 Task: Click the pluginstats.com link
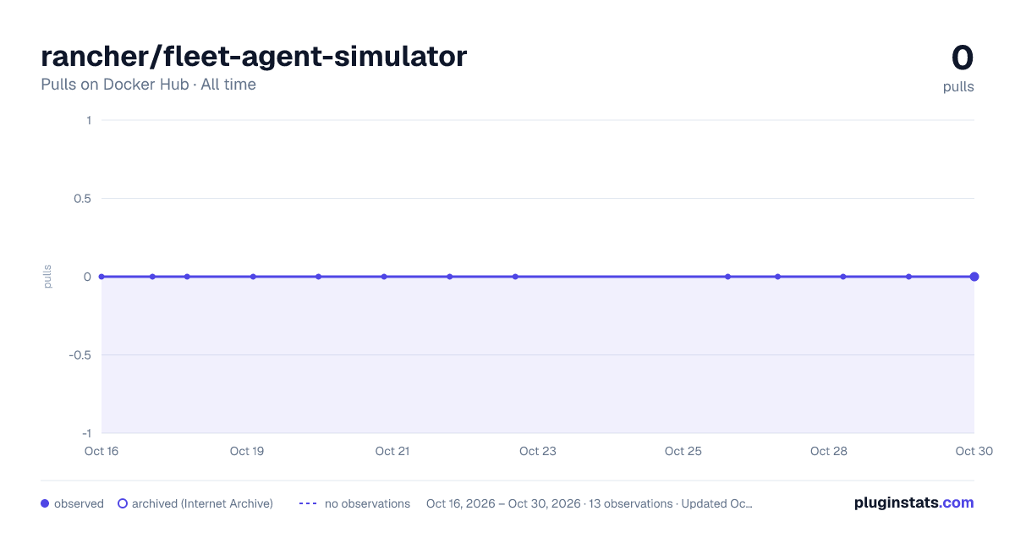coord(913,503)
